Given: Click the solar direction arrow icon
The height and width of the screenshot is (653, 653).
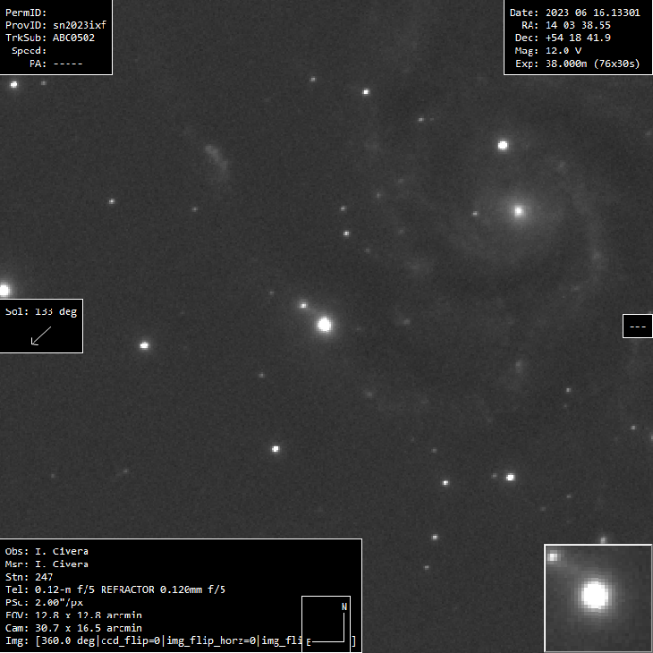Looking at the screenshot, I should [41, 335].
